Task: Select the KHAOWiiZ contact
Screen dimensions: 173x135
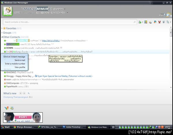Action: 11,73
